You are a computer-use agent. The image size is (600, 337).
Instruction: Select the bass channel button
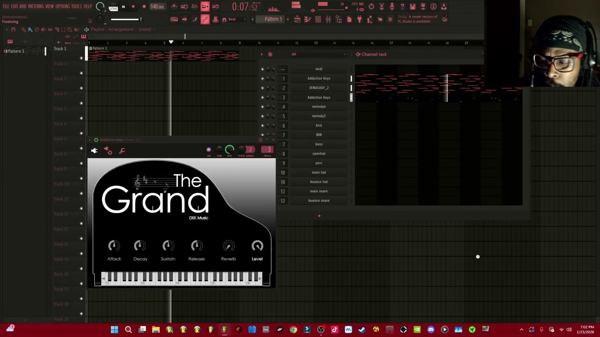tap(319, 144)
